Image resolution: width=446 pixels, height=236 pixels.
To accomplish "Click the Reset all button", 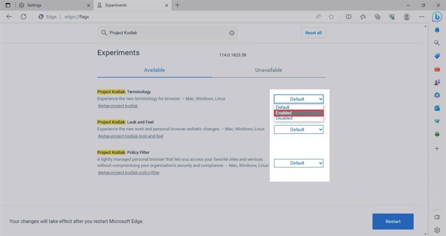I will pyautogui.click(x=313, y=33).
